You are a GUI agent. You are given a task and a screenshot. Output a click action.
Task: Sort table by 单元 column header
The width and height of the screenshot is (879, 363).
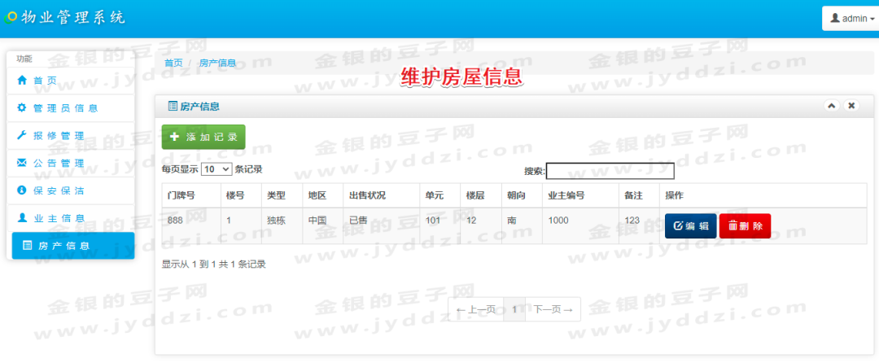pos(440,195)
